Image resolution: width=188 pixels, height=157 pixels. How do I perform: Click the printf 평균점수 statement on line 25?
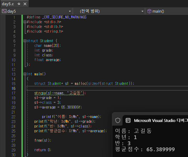[x=71, y=131]
